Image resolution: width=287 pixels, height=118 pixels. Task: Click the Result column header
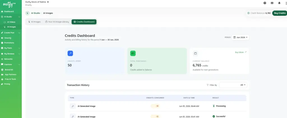click(x=216, y=98)
